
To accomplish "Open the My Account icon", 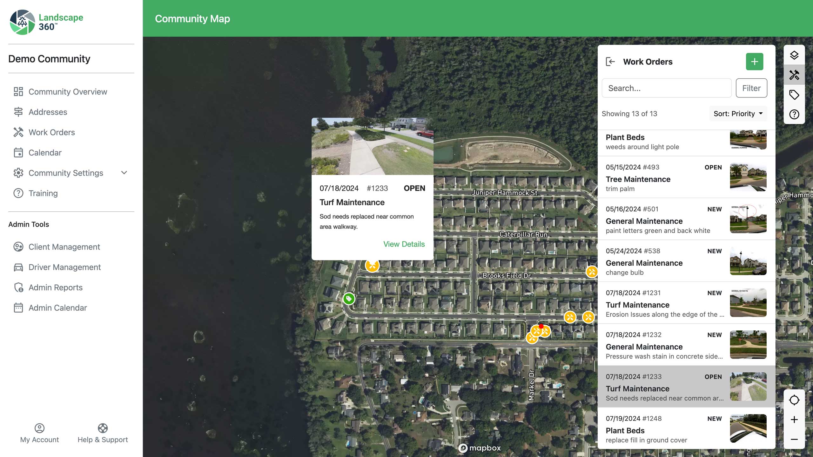I will click(x=39, y=428).
